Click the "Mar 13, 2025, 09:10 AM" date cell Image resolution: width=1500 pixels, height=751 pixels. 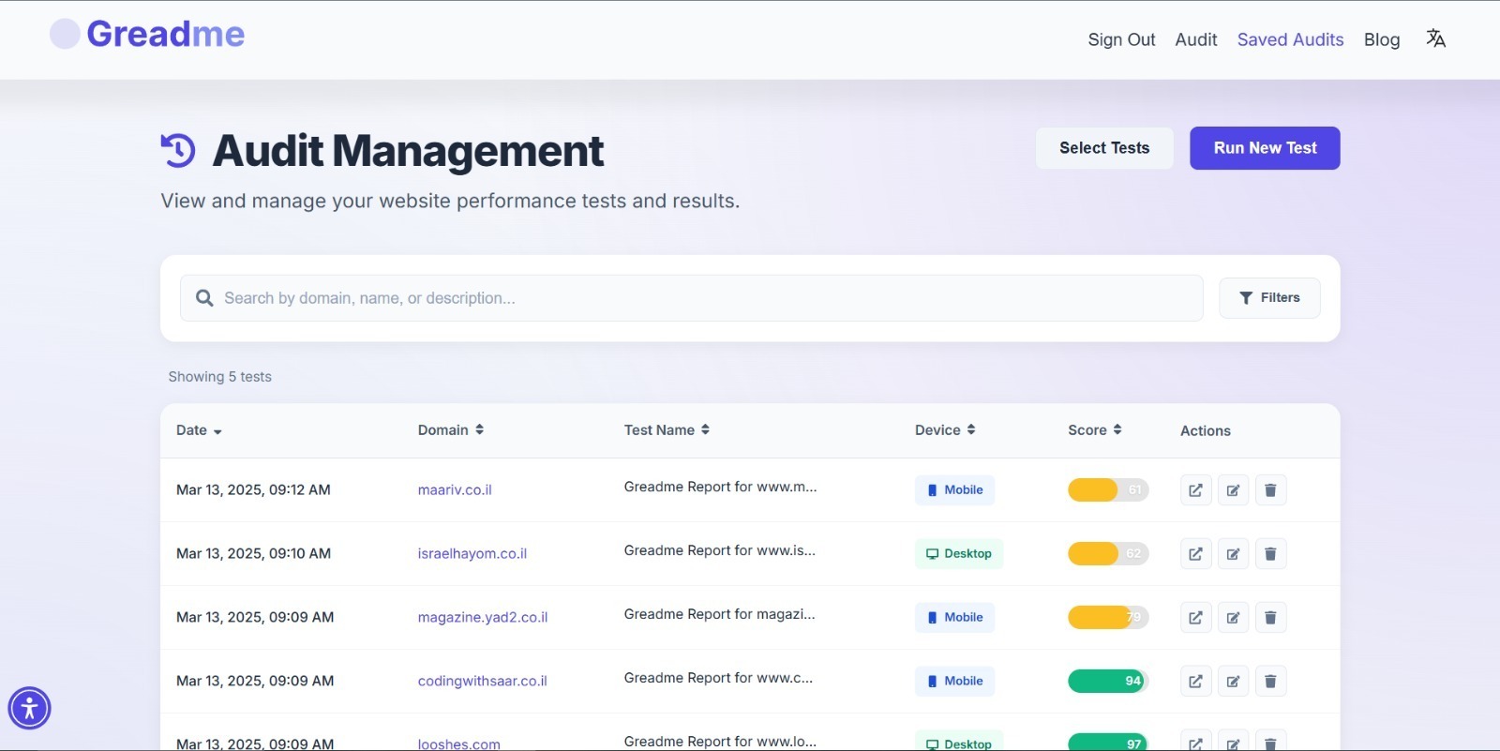253,554
